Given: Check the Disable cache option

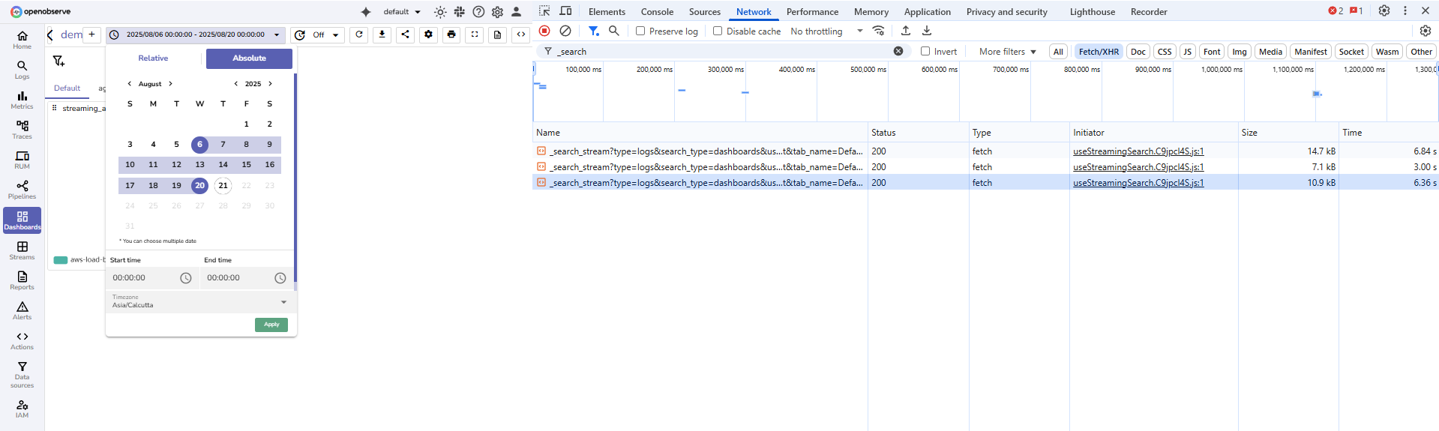Looking at the screenshot, I should (x=718, y=31).
